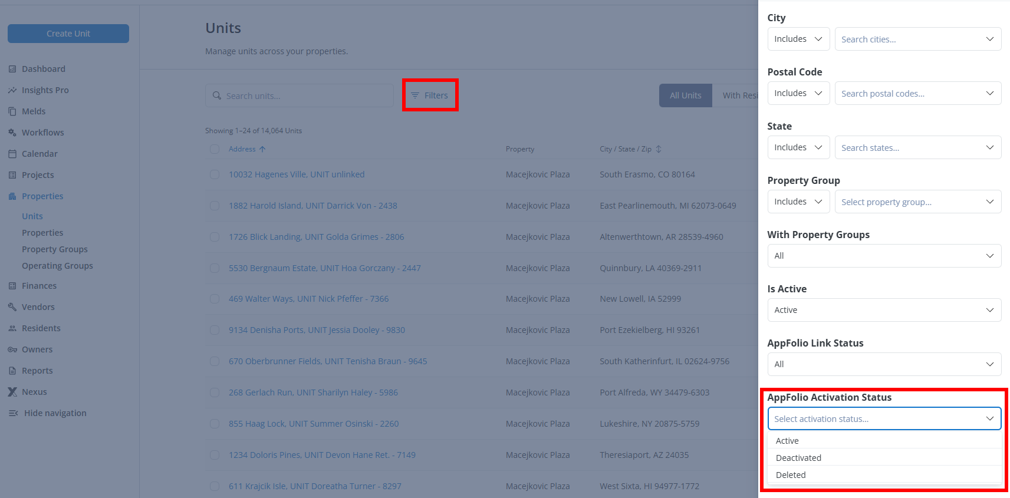Select checkbox for 5530 Bergnaum Estate unit

(215, 268)
